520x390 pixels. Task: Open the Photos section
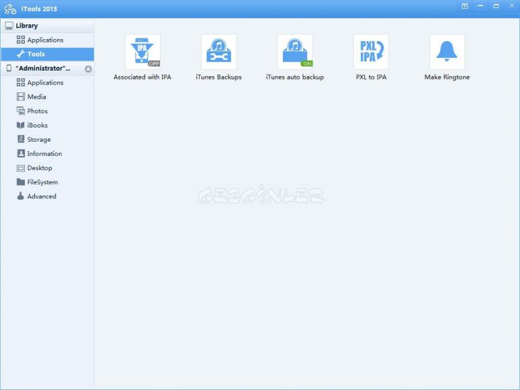pos(47,111)
